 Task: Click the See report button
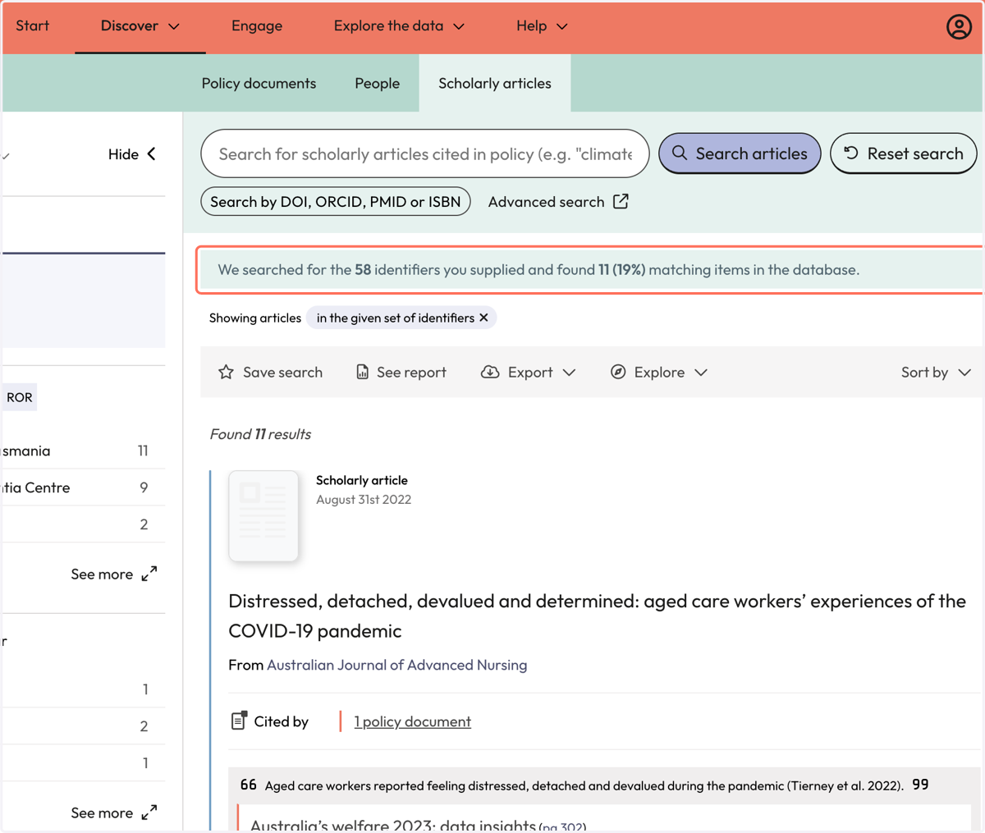pyautogui.click(x=401, y=372)
